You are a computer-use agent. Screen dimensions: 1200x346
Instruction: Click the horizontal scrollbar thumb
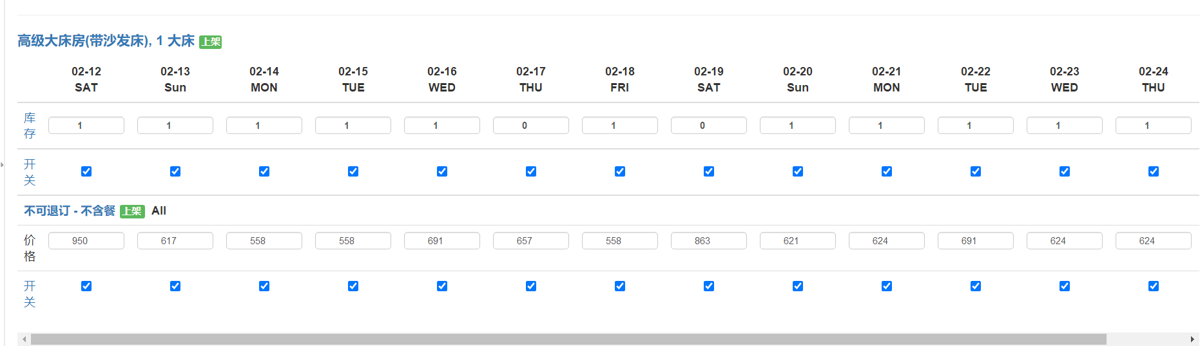[567, 339]
